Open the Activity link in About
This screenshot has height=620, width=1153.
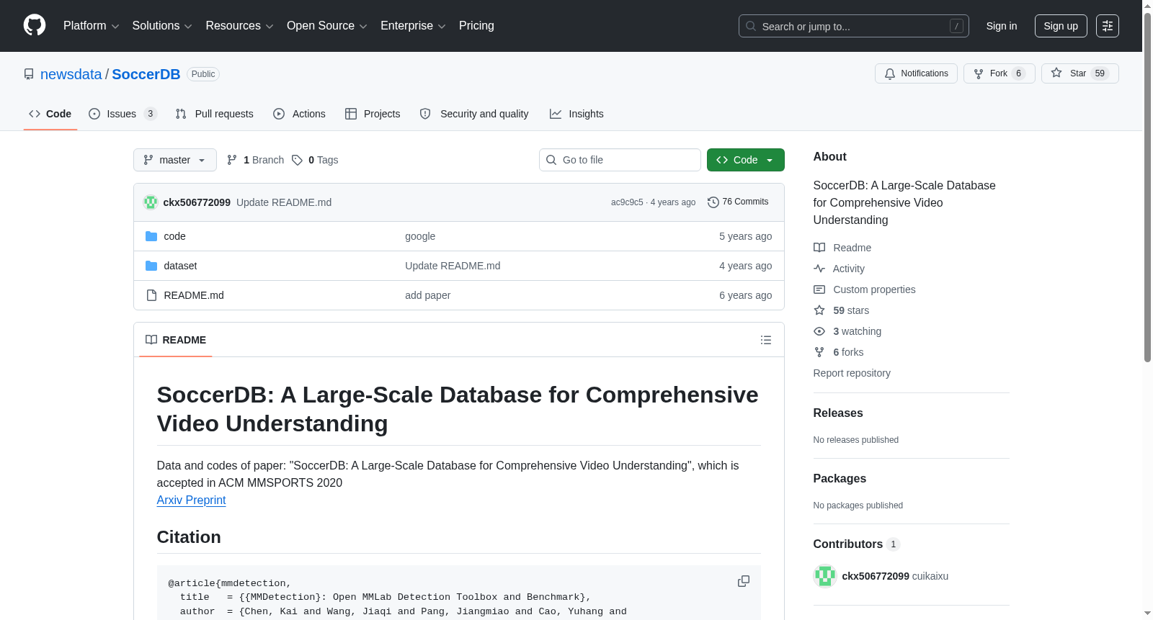(840, 269)
